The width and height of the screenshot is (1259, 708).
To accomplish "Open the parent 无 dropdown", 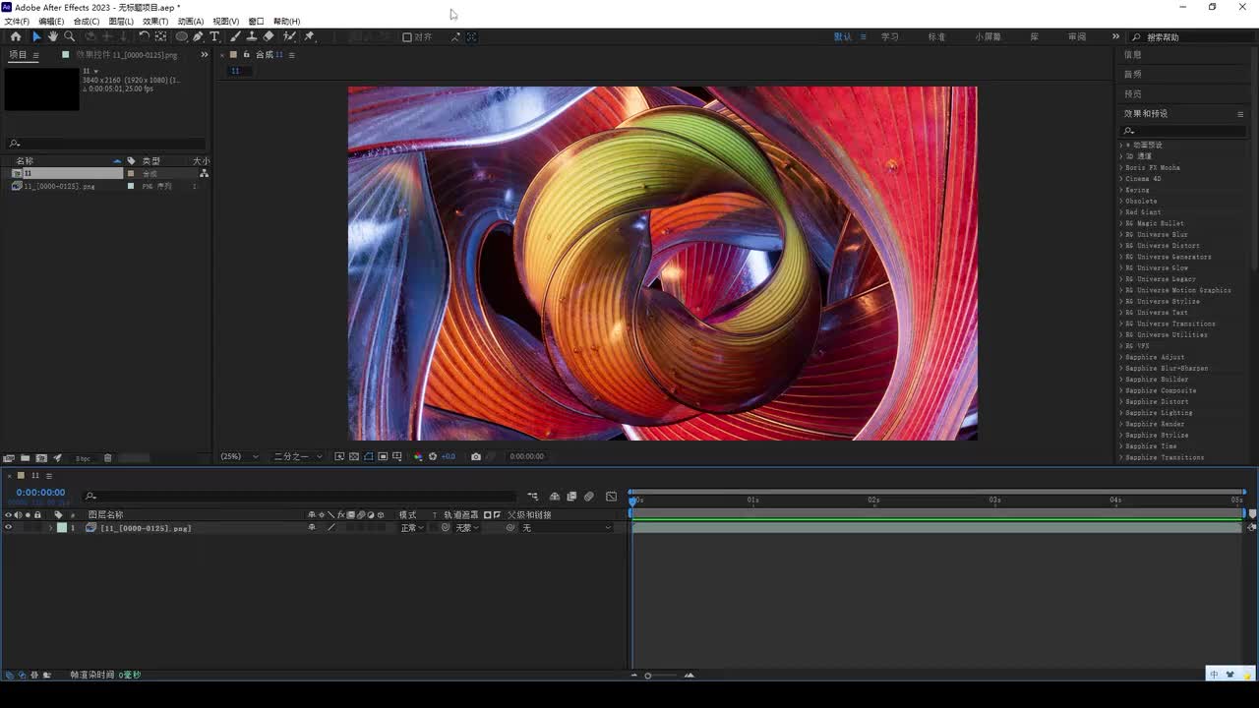I will [x=567, y=528].
